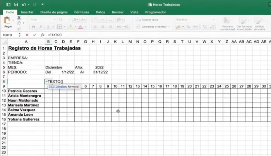Click the text Orientation icon
The image size is (271, 156).
(x=119, y=19)
